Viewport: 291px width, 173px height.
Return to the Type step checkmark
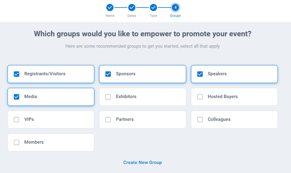pos(153,8)
